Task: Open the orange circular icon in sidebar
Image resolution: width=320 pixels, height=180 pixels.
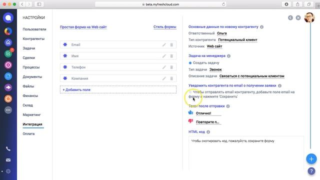Action: tap(8, 99)
